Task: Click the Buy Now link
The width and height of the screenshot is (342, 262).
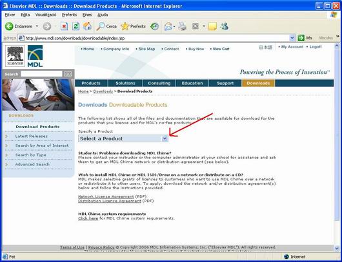Action: click(196, 49)
